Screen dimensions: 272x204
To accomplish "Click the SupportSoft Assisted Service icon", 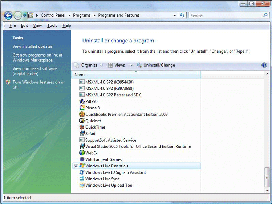I will pyautogui.click(x=82, y=140).
